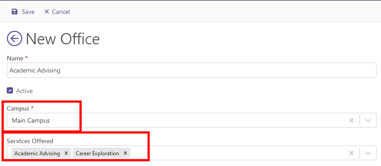Go back using the circled arrow icon
Image resolution: width=381 pixels, height=166 pixels.
coord(14,38)
